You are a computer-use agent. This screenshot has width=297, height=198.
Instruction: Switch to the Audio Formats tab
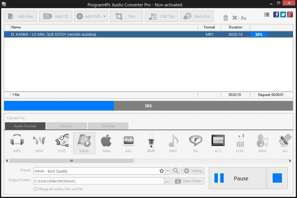(25, 126)
